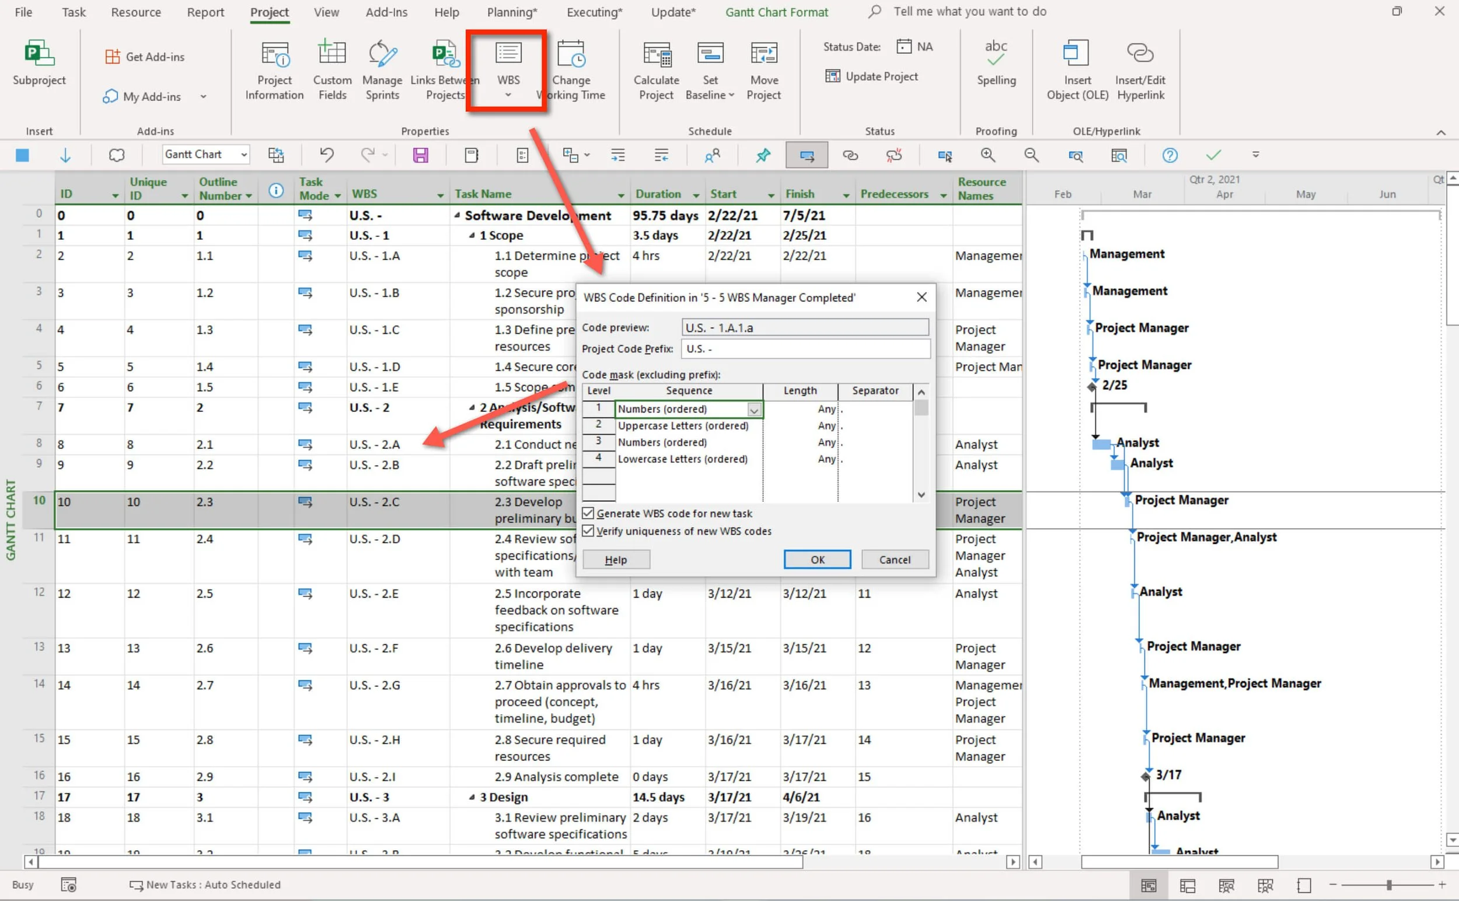Open the Report ribbon tab
The width and height of the screenshot is (1459, 901).
point(205,12)
